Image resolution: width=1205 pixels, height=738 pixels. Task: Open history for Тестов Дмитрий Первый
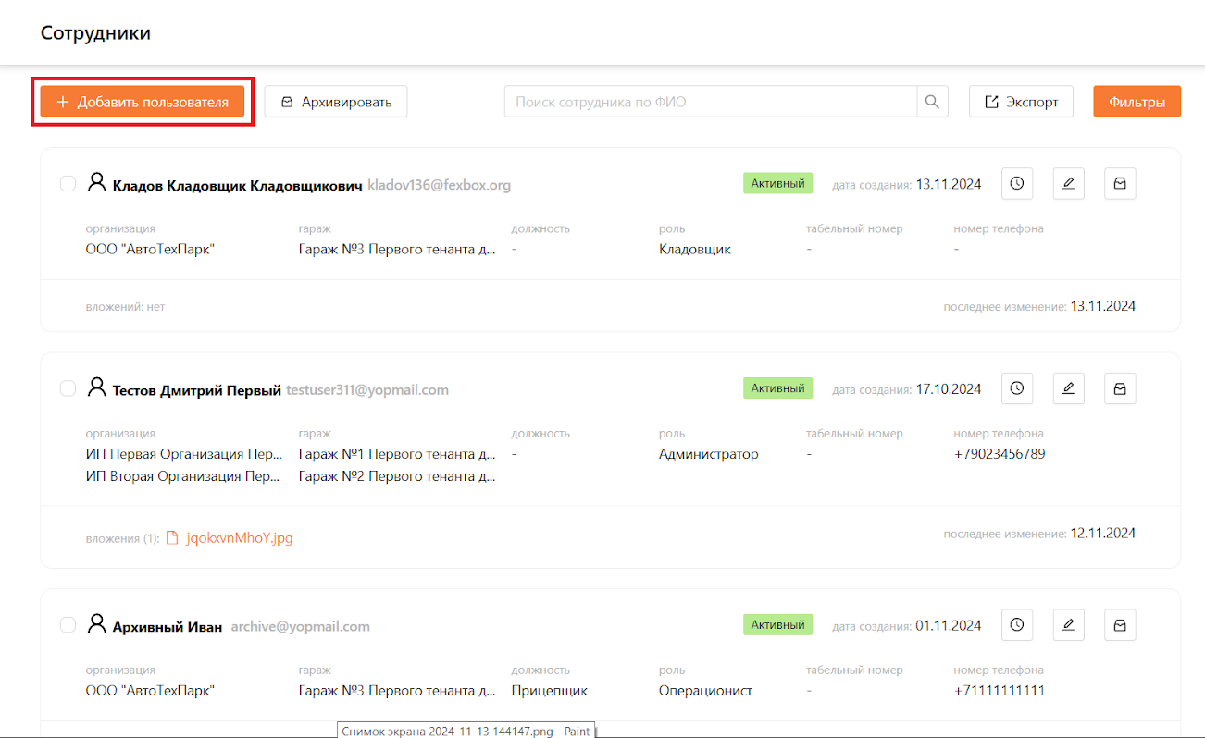coord(1017,389)
